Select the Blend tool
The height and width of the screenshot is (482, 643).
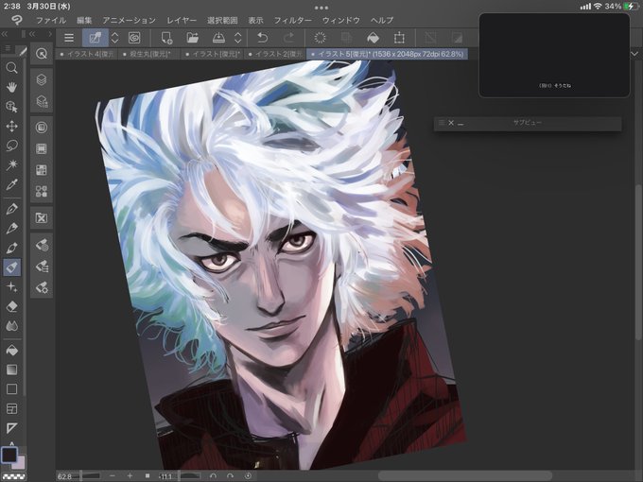click(11, 326)
